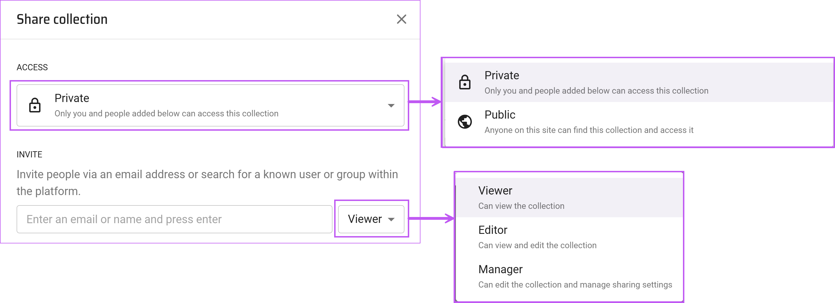Click the globe icon beside Public
This screenshot has width=835, height=303.
point(465,122)
